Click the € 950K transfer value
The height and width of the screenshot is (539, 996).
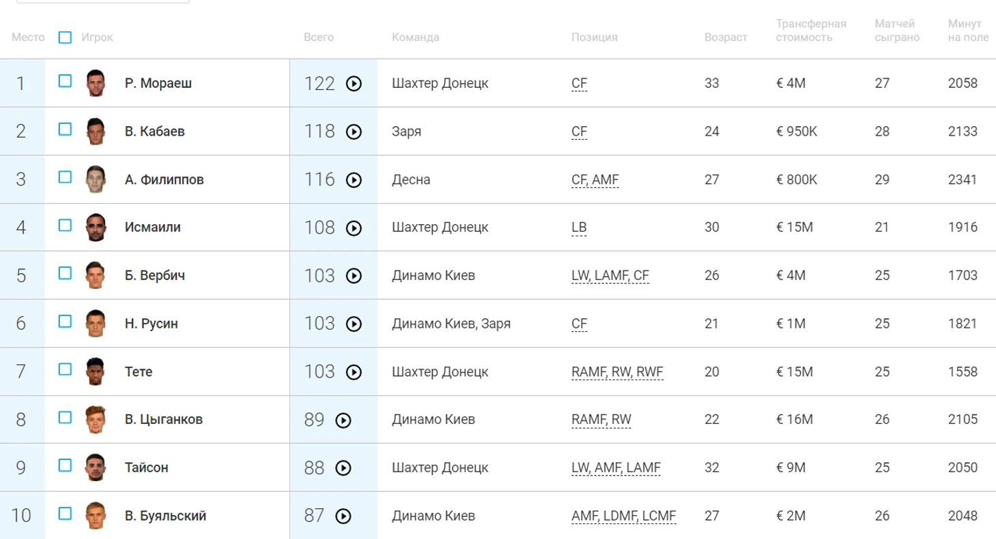pos(797,132)
